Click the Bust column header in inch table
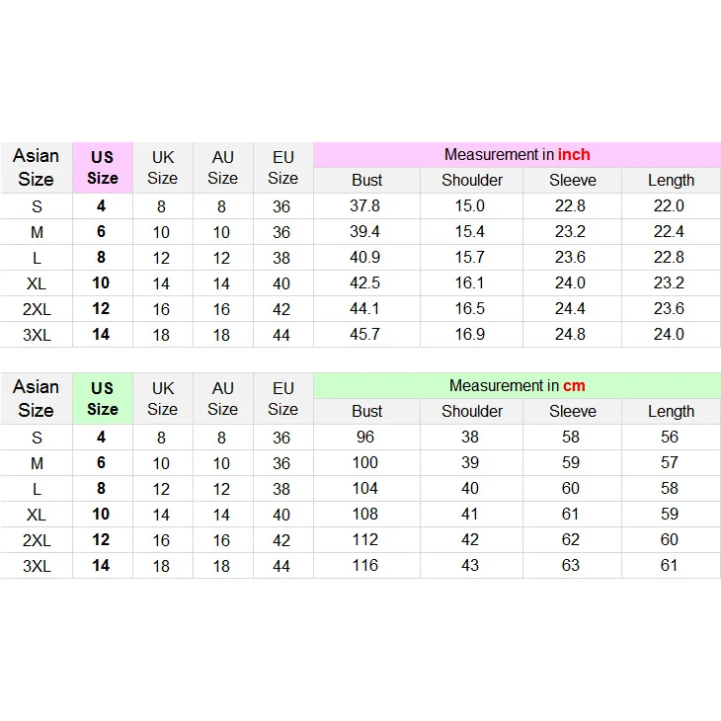This screenshot has width=721, height=721. [366, 180]
